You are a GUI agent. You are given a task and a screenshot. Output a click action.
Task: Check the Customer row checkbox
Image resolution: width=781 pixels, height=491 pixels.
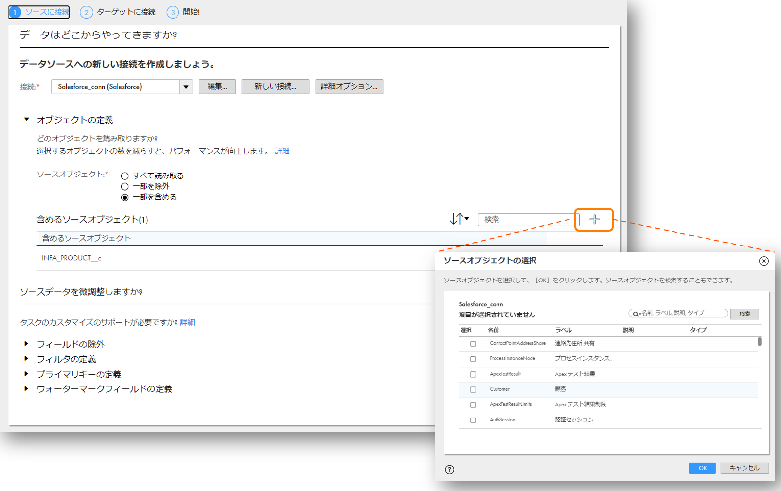point(473,389)
